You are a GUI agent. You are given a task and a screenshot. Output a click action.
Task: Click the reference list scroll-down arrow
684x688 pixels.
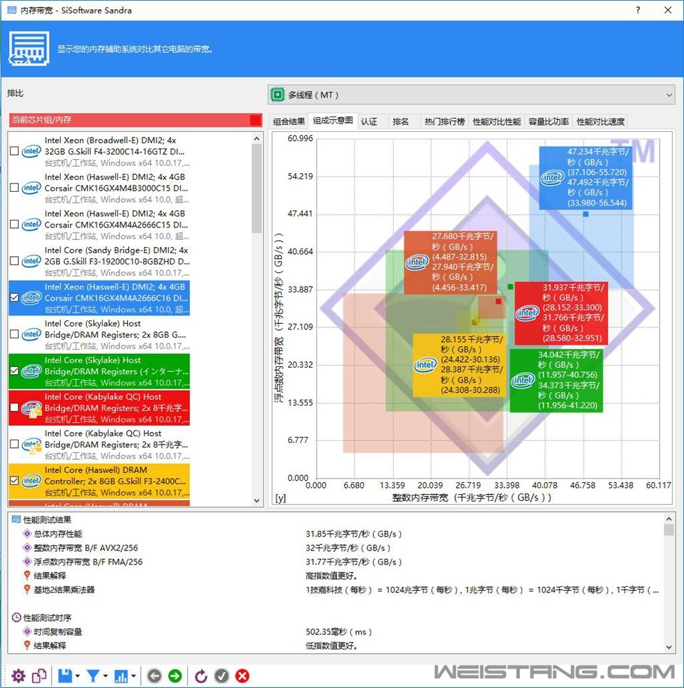tap(257, 500)
